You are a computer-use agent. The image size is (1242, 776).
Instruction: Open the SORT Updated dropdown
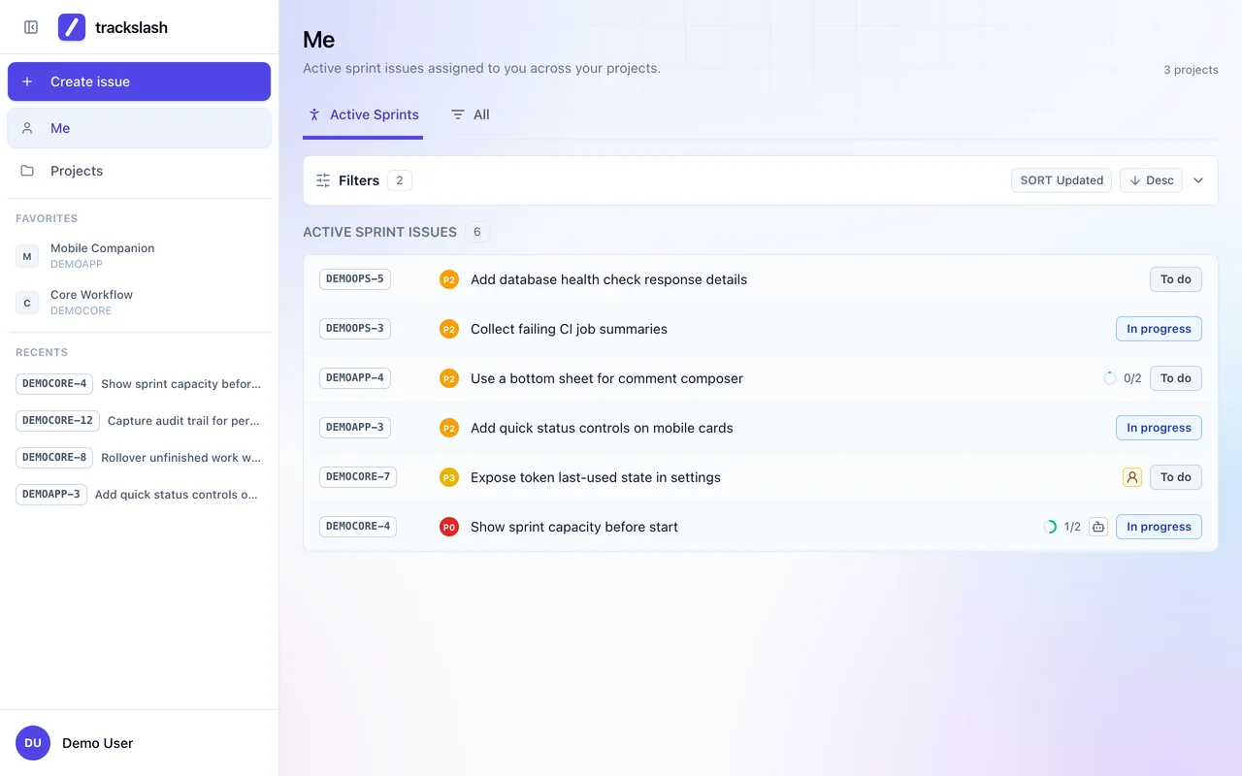1062,180
